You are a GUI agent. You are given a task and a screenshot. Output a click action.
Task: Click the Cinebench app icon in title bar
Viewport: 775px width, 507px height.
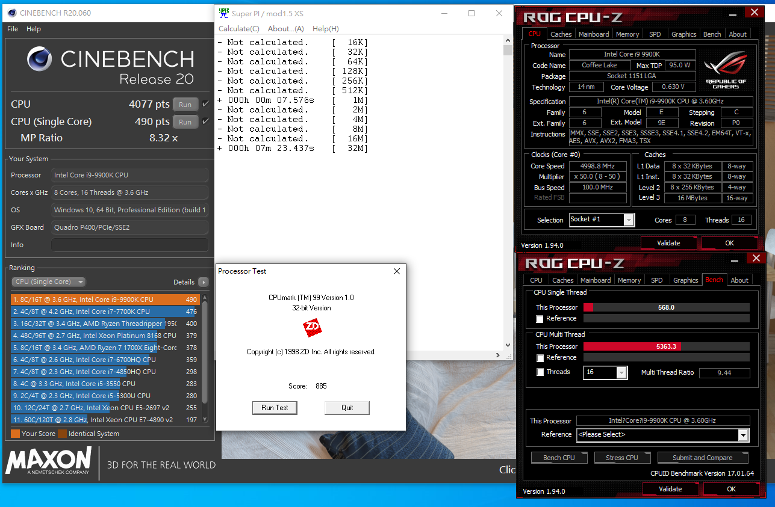(x=11, y=12)
